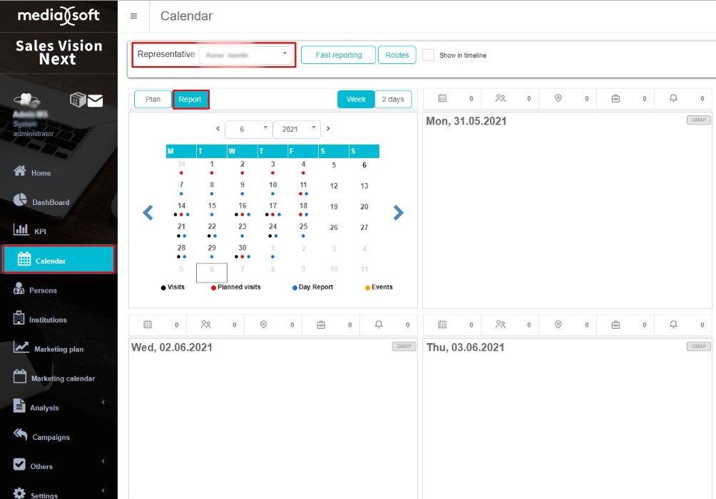Open the month selector dropdown

pos(247,130)
